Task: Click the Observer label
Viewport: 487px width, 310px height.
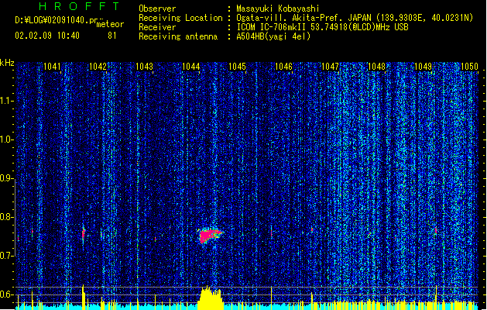Action: 157,9
